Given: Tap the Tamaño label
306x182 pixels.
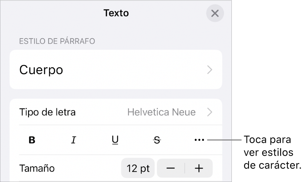Looking at the screenshot, I should tap(37, 169).
